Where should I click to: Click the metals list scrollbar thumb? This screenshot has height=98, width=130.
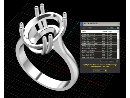coord(118,44)
